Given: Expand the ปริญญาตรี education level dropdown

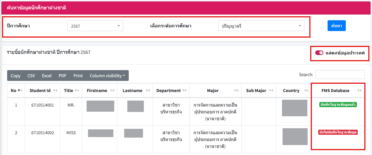Looking at the screenshot, I should [261, 26].
